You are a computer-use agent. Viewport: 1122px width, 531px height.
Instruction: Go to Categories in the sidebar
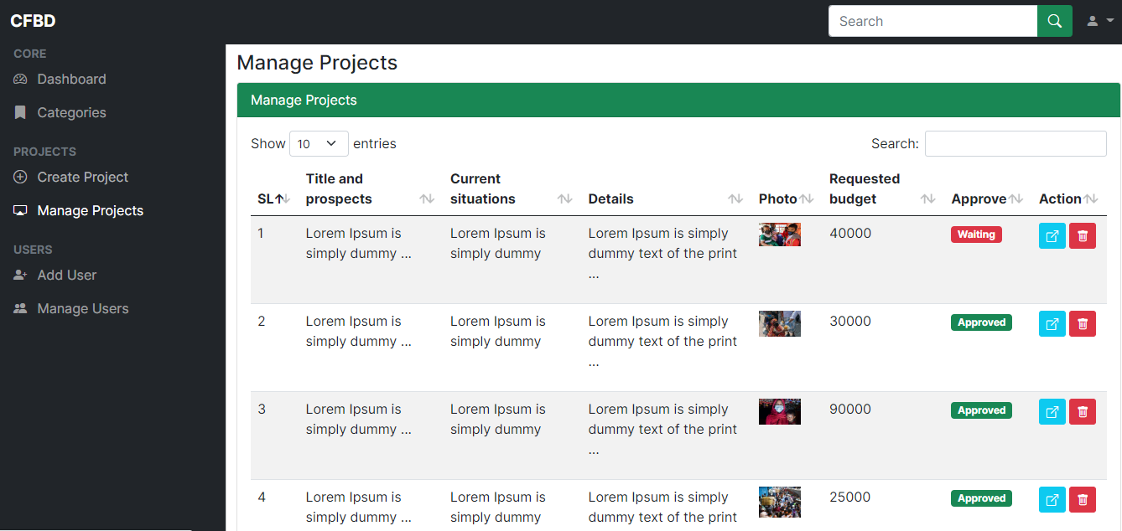71,112
